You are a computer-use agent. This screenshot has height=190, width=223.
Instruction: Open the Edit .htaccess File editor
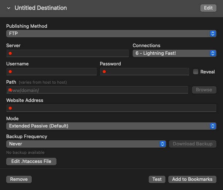tap(31, 161)
